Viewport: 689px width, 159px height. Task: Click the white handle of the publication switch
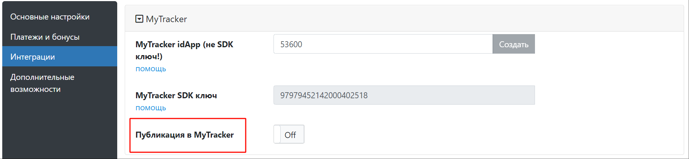pos(277,134)
